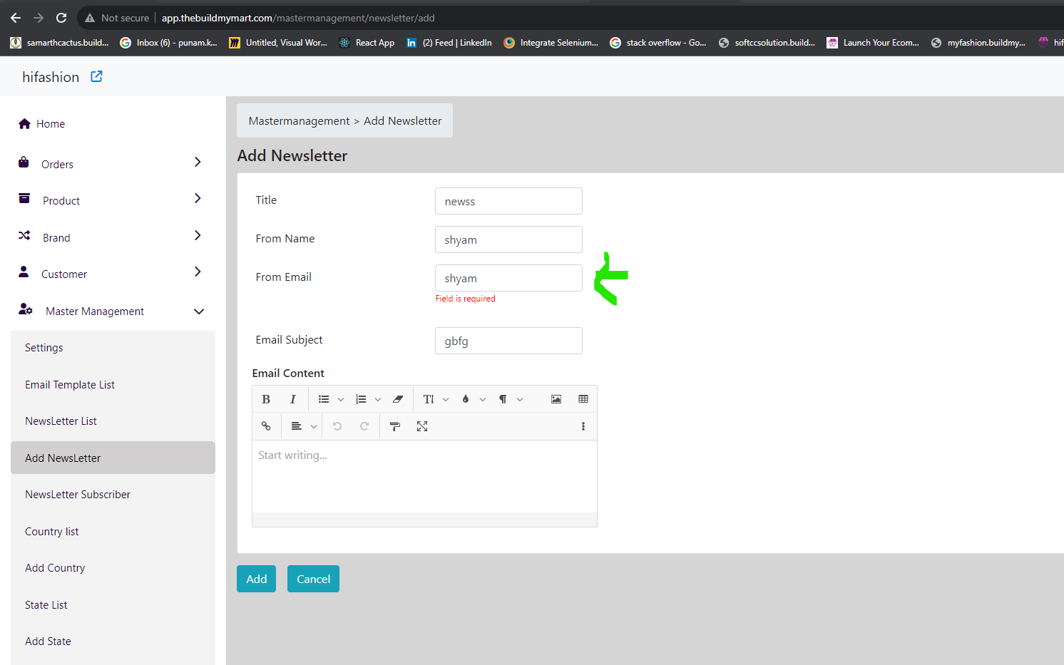The width and height of the screenshot is (1064, 665).
Task: Insert an image into email content
Action: (x=556, y=399)
